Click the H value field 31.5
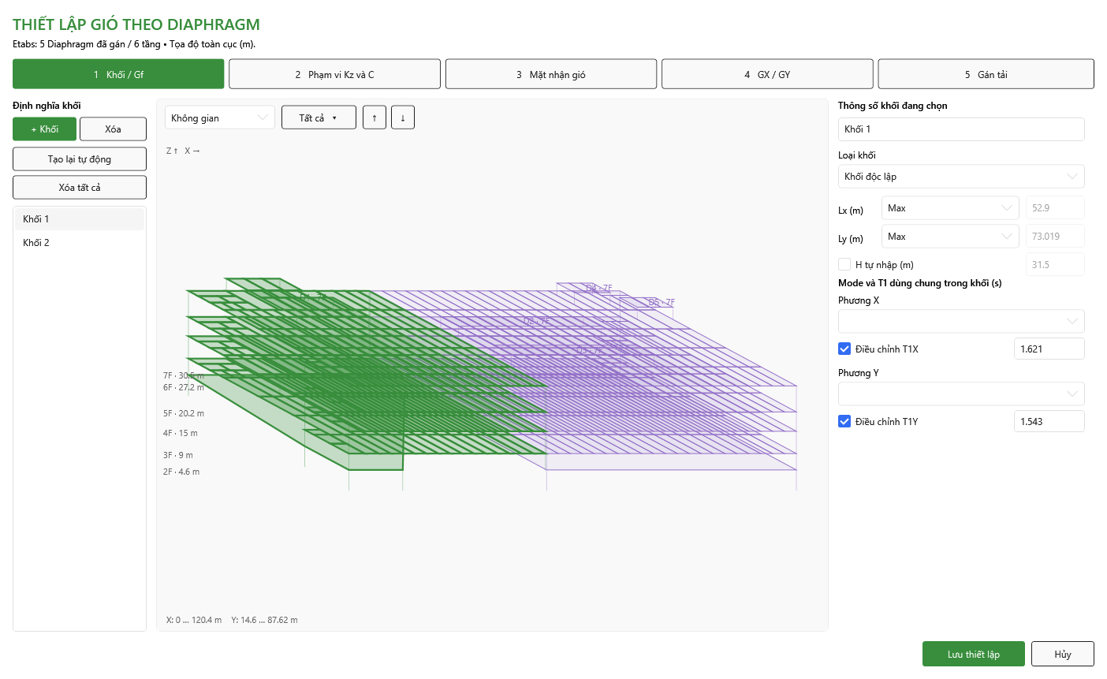The image size is (1107, 679). click(x=1055, y=264)
